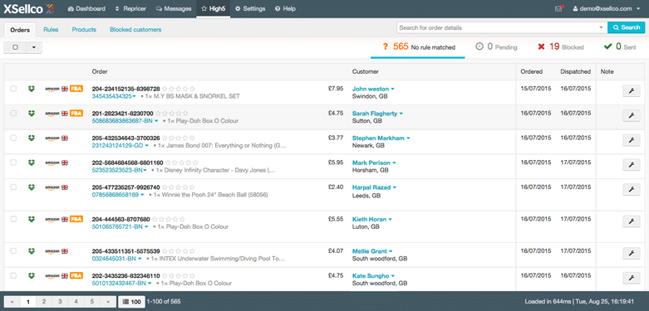Image resolution: width=649 pixels, height=311 pixels.
Task: Click star rating of order 204-234152135-8398728
Action: 179,89
